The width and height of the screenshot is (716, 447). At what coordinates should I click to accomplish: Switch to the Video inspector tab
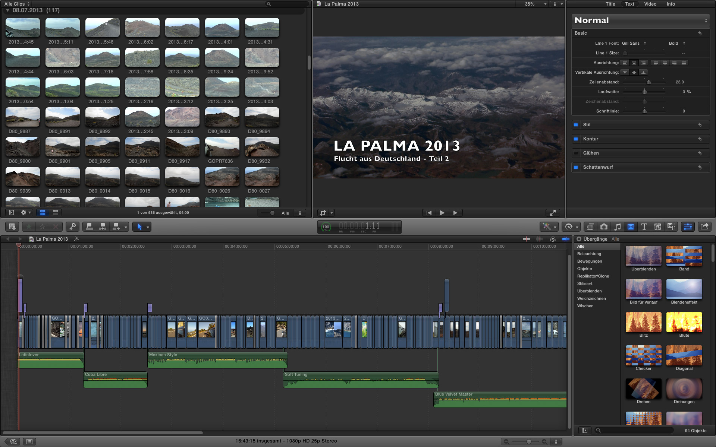[650, 4]
